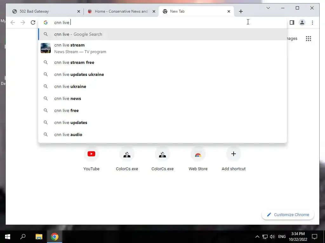Image resolution: width=325 pixels, height=243 pixels.
Task: Click the forward navigation arrow
Action: tap(23, 22)
